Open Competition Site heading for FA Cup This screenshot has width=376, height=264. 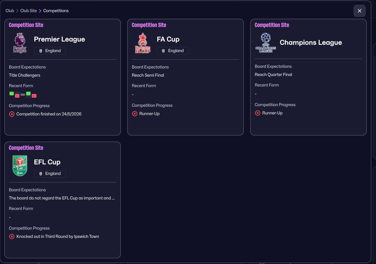(x=149, y=25)
